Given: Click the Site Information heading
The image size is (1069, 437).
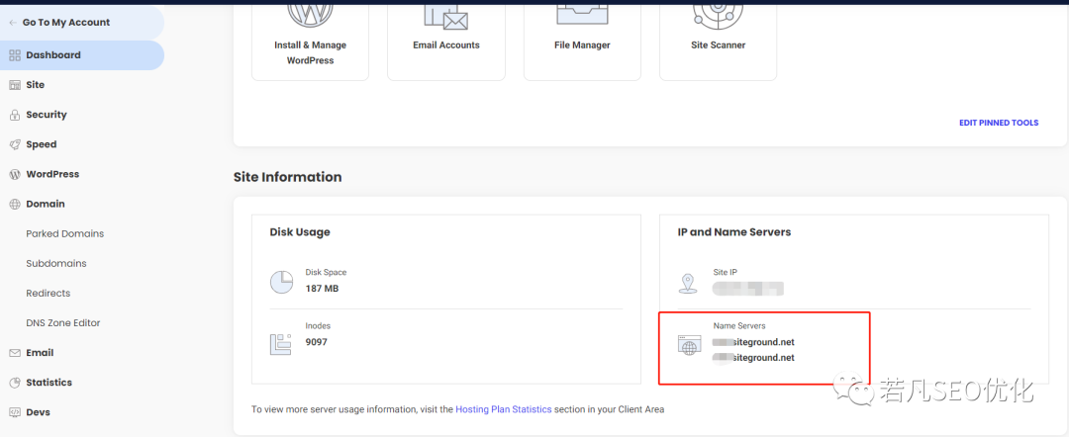Looking at the screenshot, I should click(288, 177).
